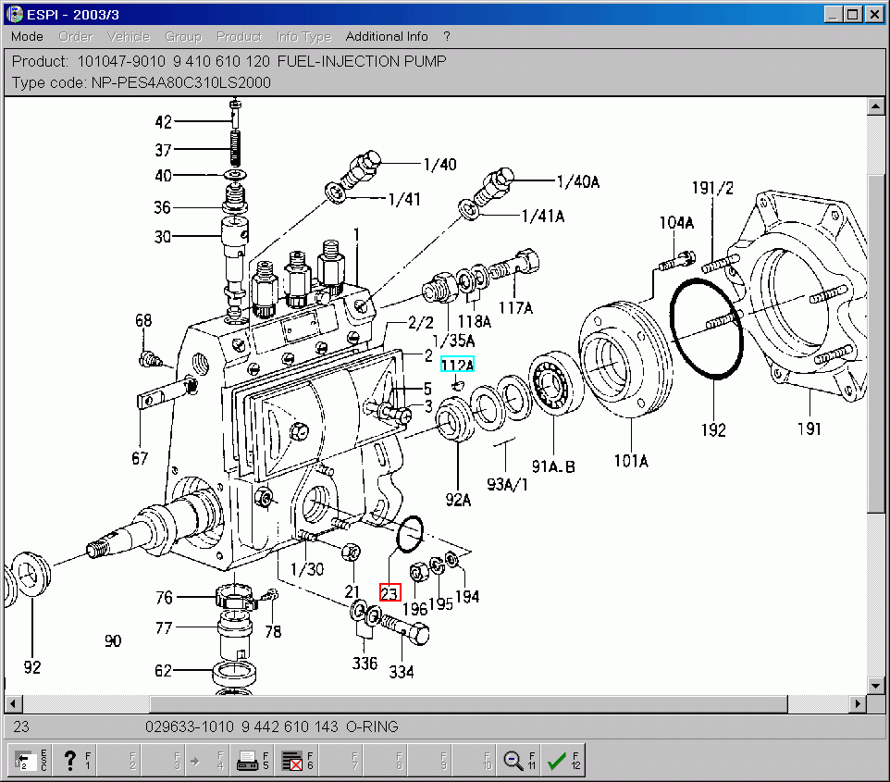Select part label 2/2 in diagram
This screenshot has height=782, width=890.
[x=421, y=323]
